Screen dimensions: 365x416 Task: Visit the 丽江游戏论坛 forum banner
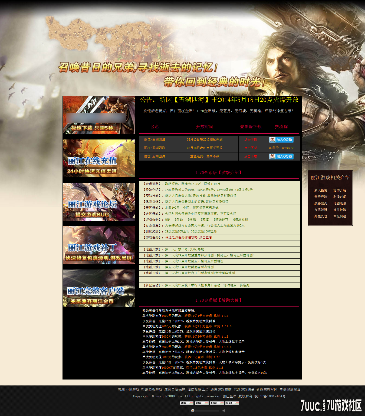[x=99, y=202]
